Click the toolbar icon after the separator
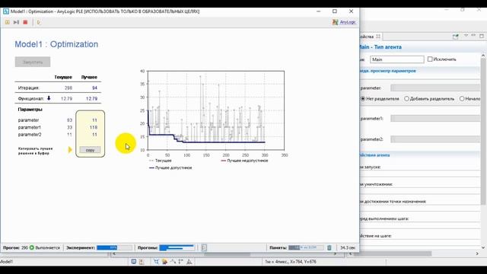Screen dimensions: 487x274 (39, 22)
